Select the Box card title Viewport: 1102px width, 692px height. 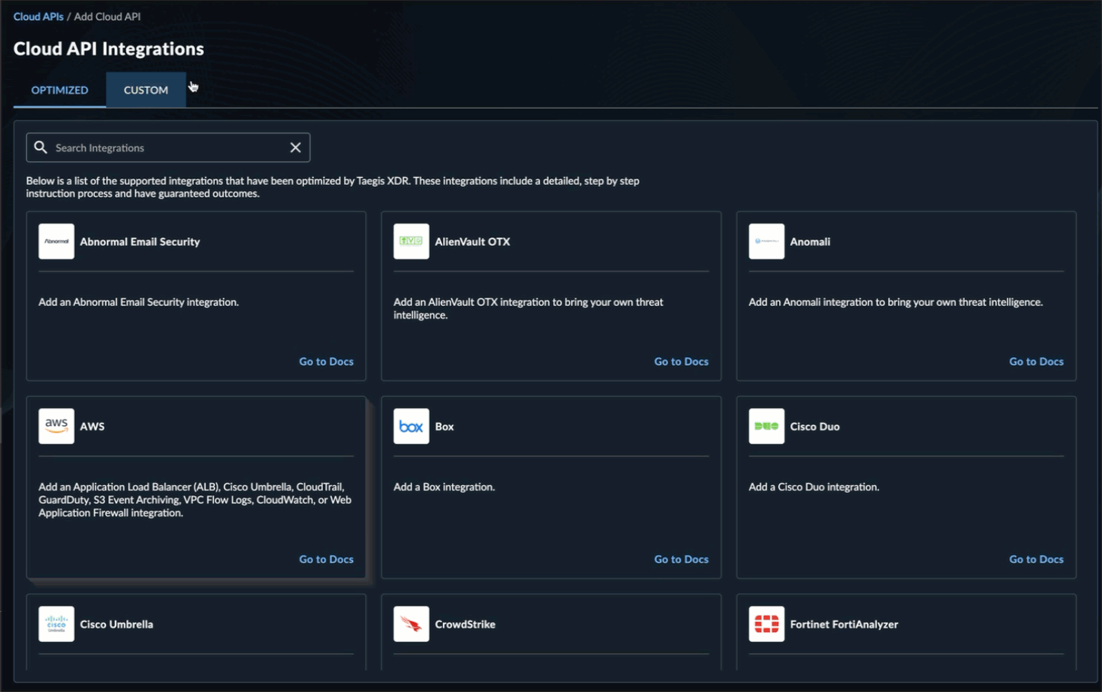pyautogui.click(x=444, y=426)
